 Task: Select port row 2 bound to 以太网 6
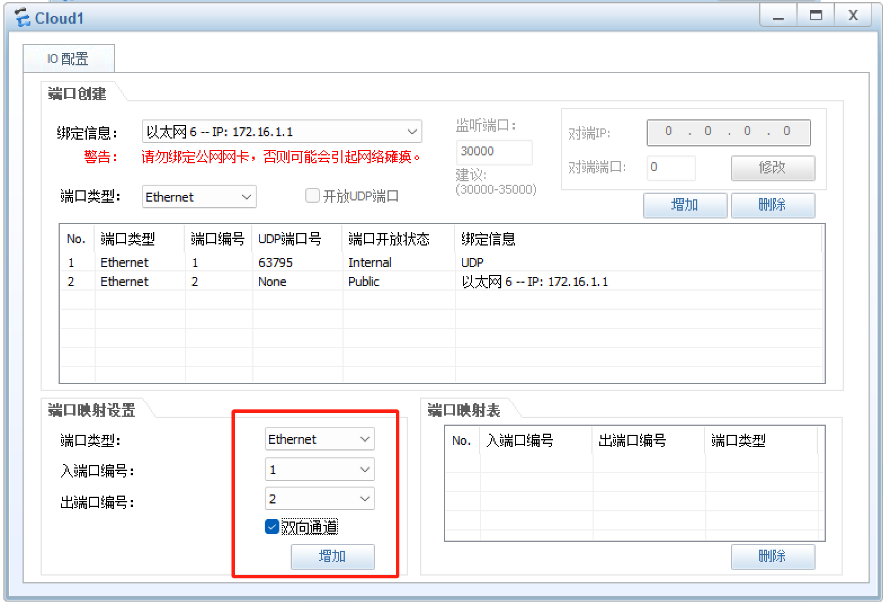[442, 282]
